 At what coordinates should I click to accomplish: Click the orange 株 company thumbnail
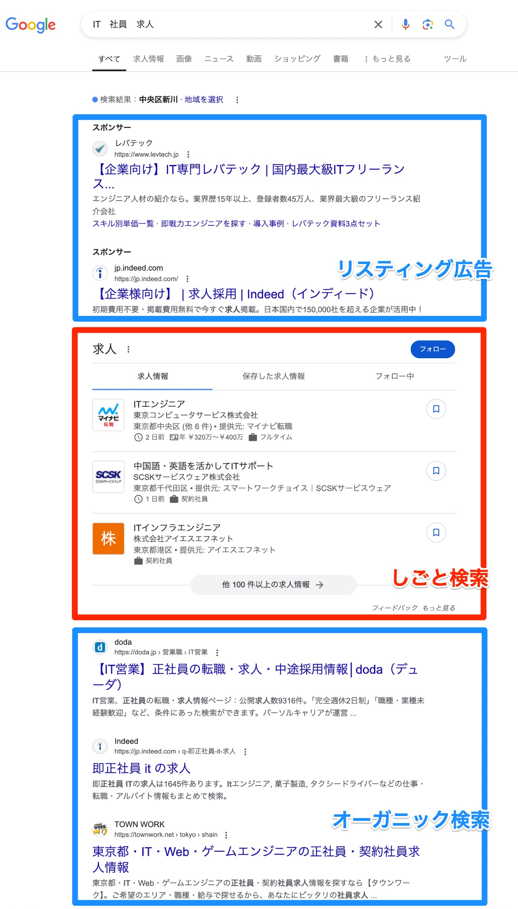point(109,538)
